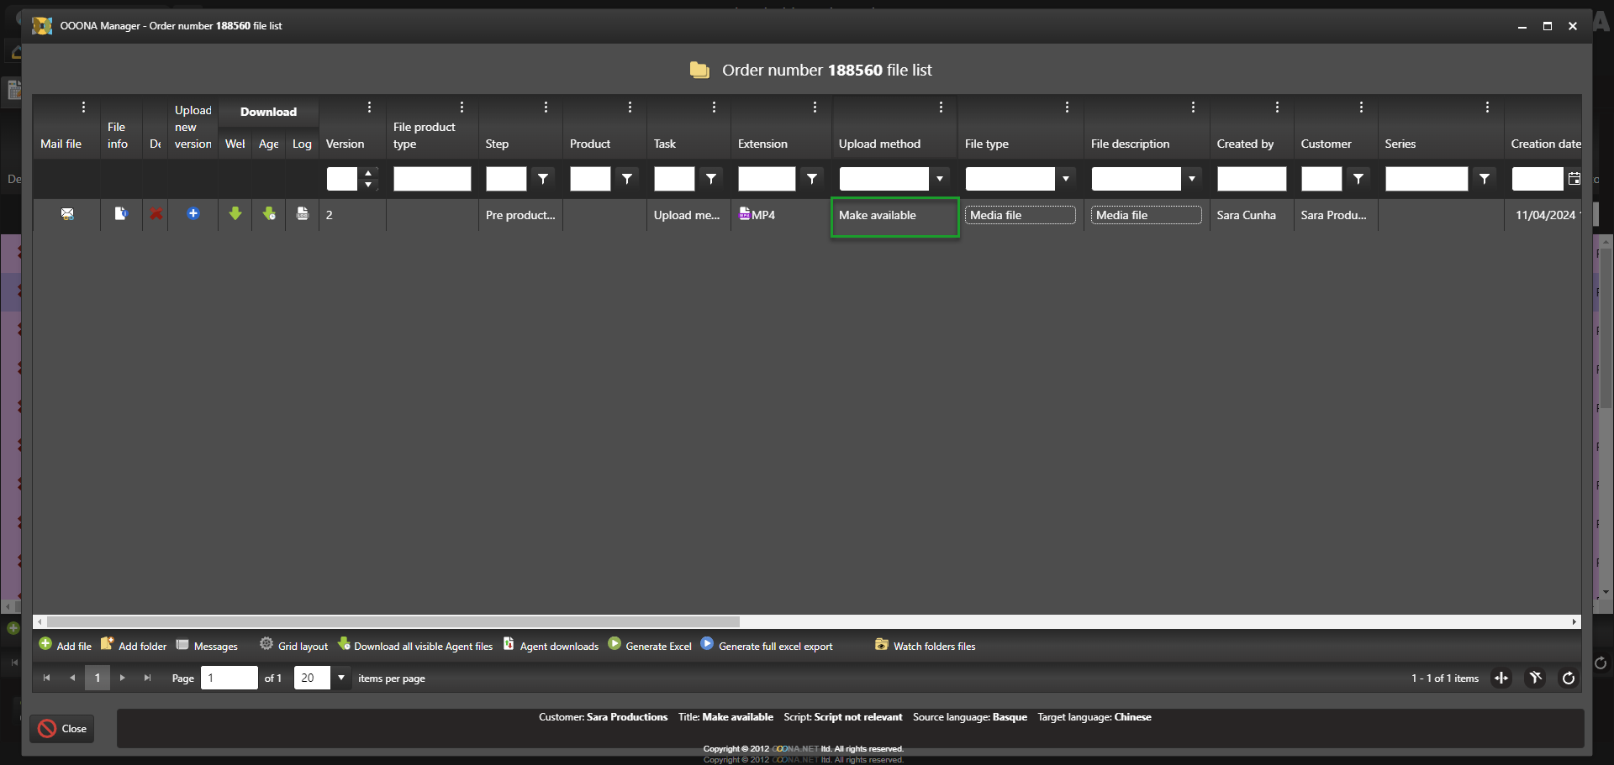Screen dimensions: 1614x765
Task: Open the Step column options menu
Action: (546, 107)
